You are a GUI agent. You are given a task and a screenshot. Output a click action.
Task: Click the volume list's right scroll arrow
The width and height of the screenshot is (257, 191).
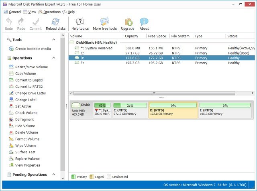[x=253, y=93]
